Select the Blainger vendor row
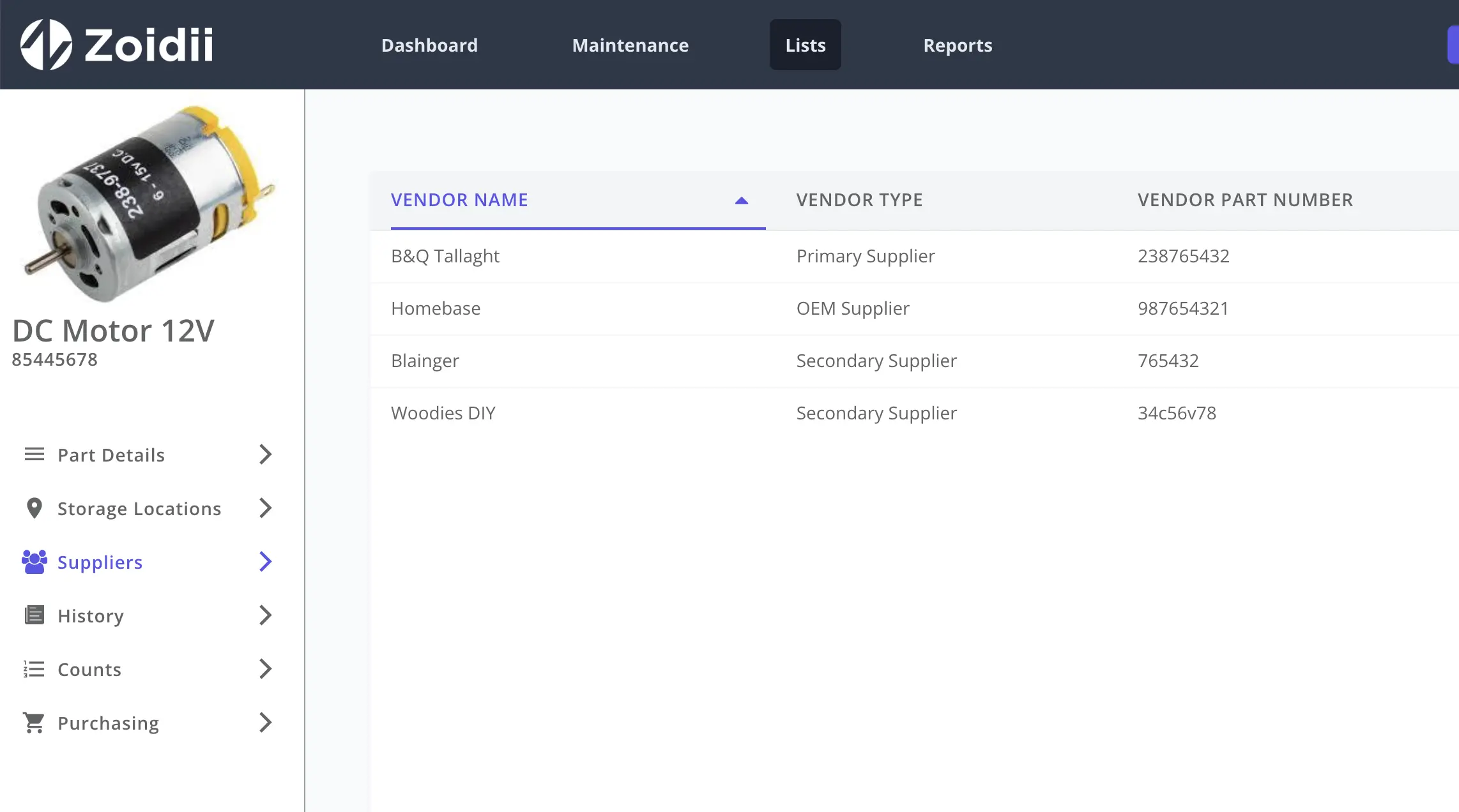The image size is (1459, 812). 914,361
